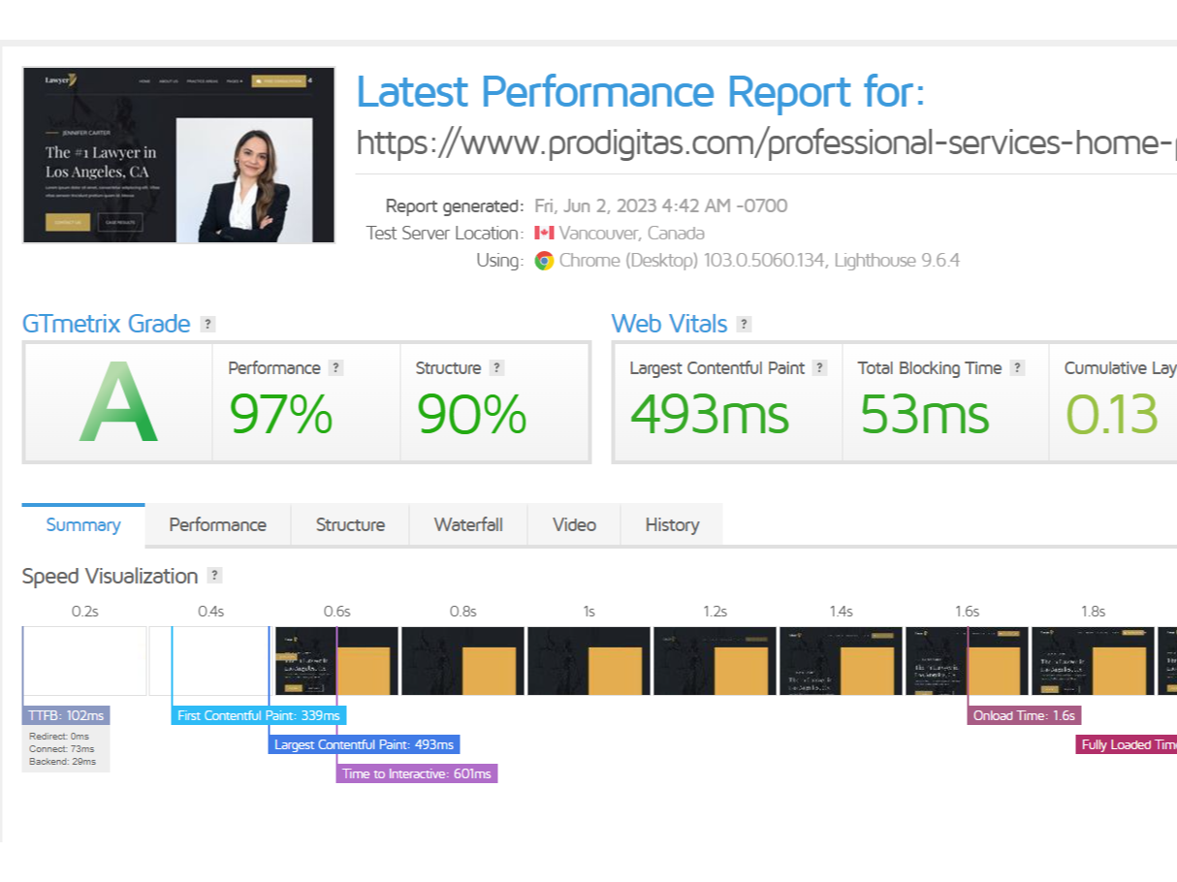1177x882 pixels.
Task: Open the Performance tab
Action: pyautogui.click(x=217, y=524)
